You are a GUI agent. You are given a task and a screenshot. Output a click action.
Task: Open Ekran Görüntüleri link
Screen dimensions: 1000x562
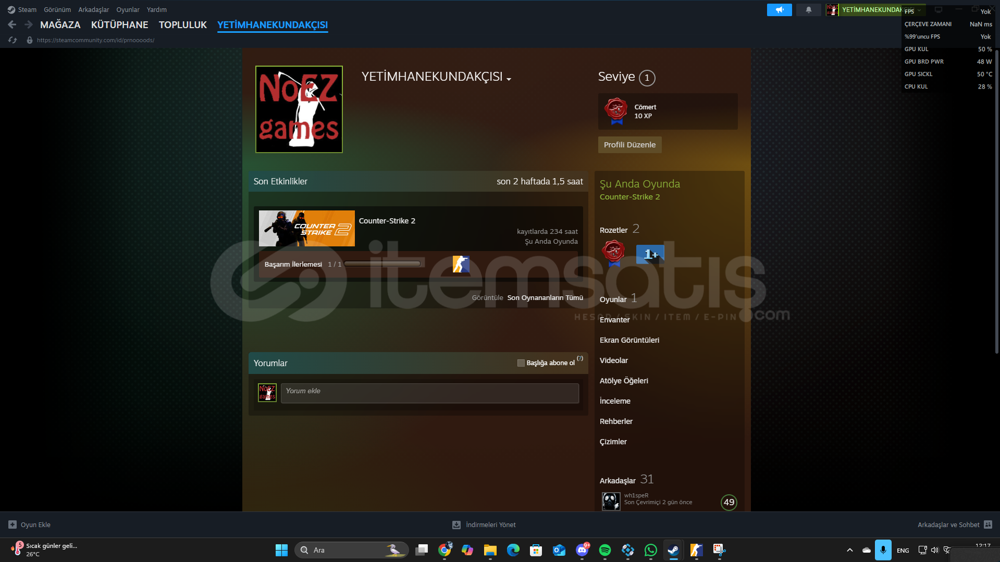(629, 340)
